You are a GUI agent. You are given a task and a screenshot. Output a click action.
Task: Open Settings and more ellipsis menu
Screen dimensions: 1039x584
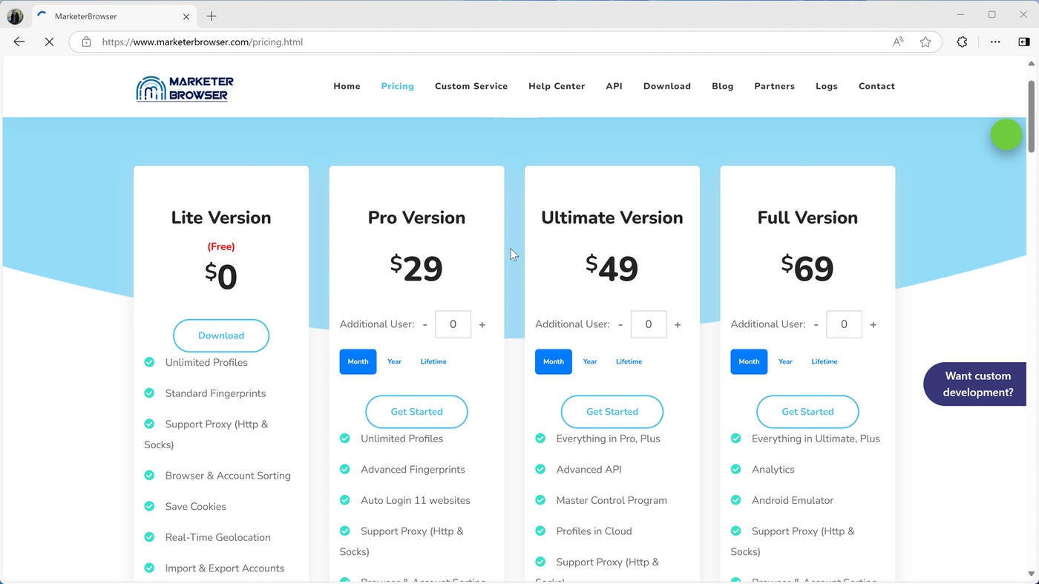pos(995,42)
